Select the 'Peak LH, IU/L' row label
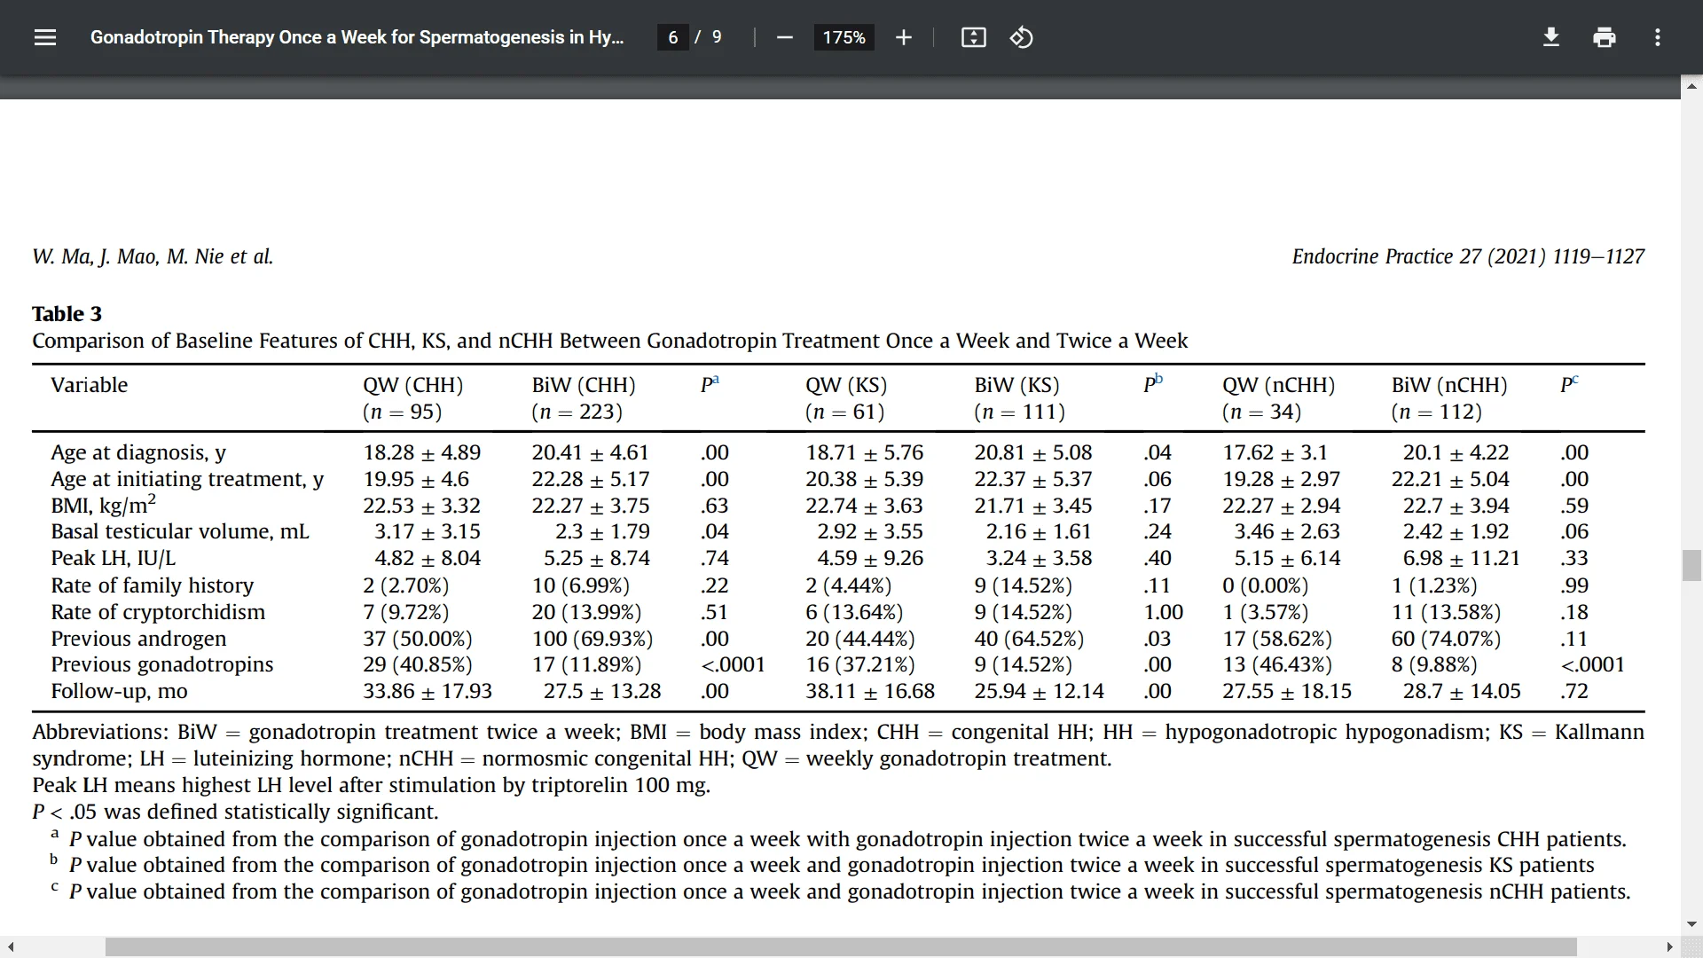 114,558
